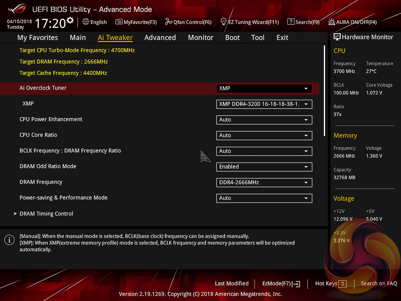Screen dimensions: 401x301
Task: Open the DRAM Frequency dropdown
Action: point(264,183)
